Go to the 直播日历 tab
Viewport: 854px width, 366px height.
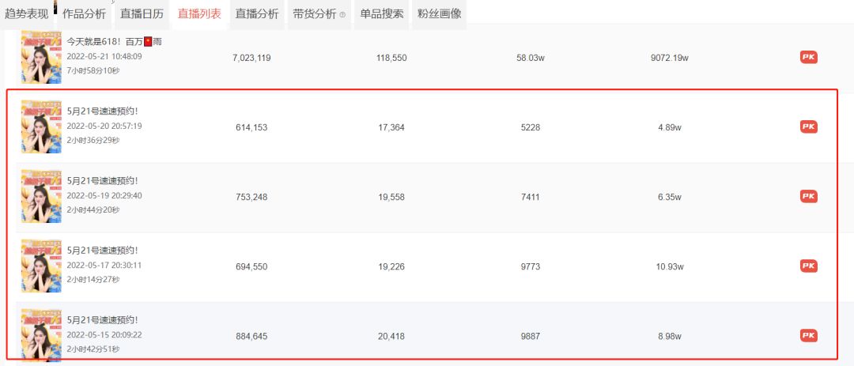click(142, 13)
